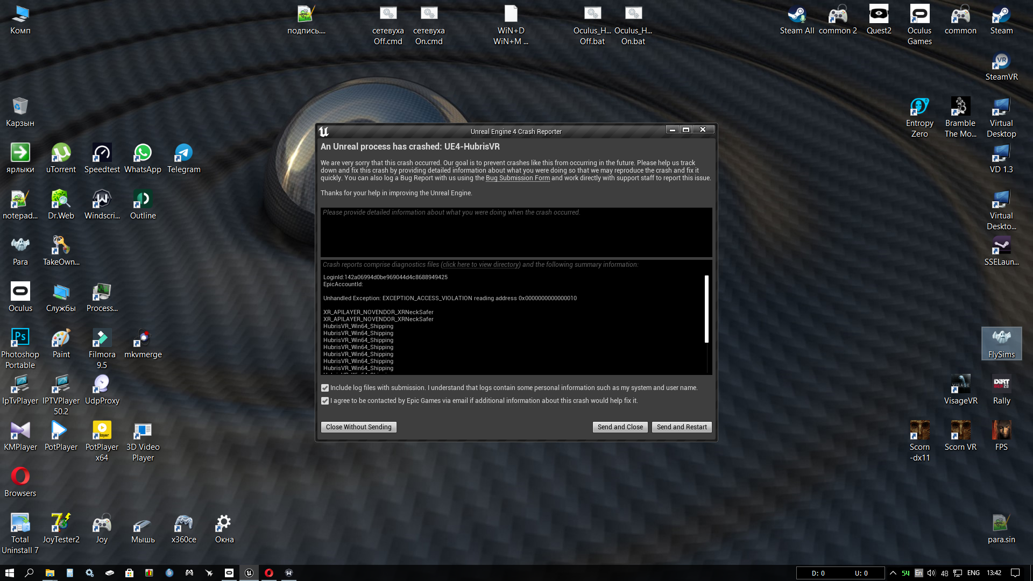Open Bramble The Mo... desktop icon

(x=960, y=117)
